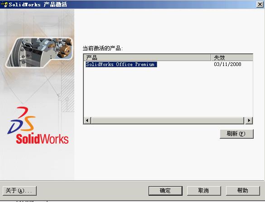
Task: Click the list's right scroll arrow
Action: (249, 121)
